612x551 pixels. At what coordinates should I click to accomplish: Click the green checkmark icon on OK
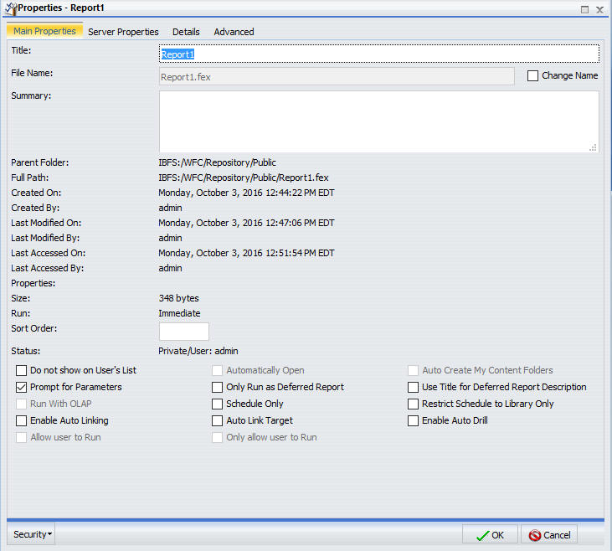coord(482,535)
